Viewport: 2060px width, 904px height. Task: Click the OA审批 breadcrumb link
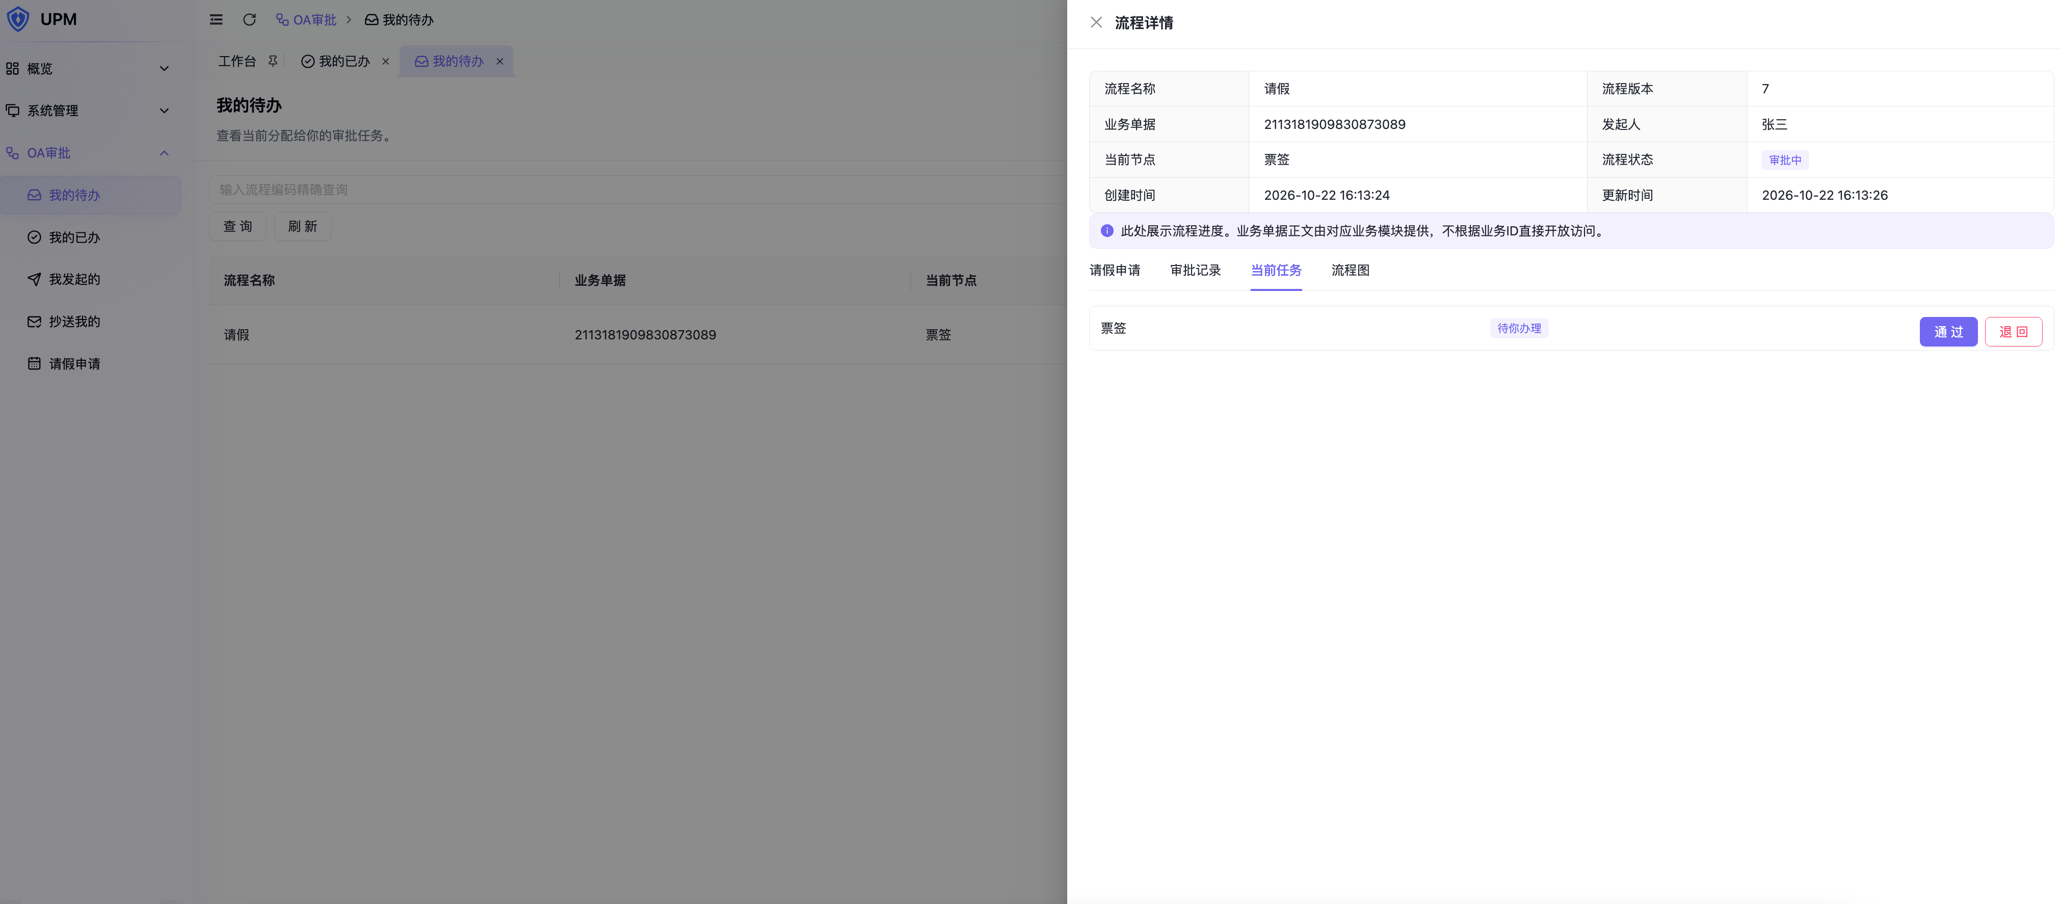pos(306,20)
